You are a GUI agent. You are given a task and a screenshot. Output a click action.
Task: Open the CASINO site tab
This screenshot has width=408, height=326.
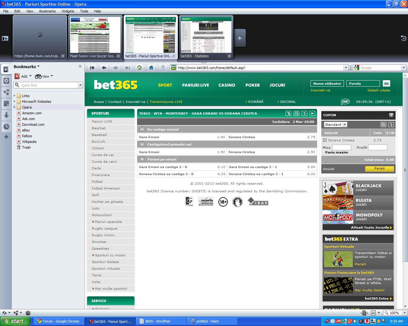[227, 85]
